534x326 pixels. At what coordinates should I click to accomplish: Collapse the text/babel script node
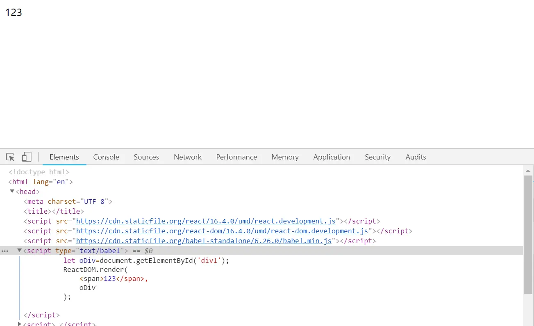[19, 251]
